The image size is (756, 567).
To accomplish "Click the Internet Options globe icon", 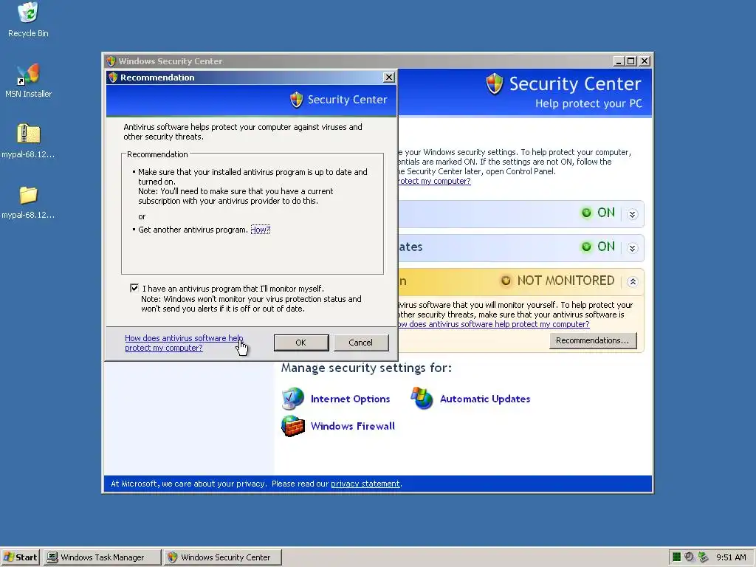I will point(292,399).
